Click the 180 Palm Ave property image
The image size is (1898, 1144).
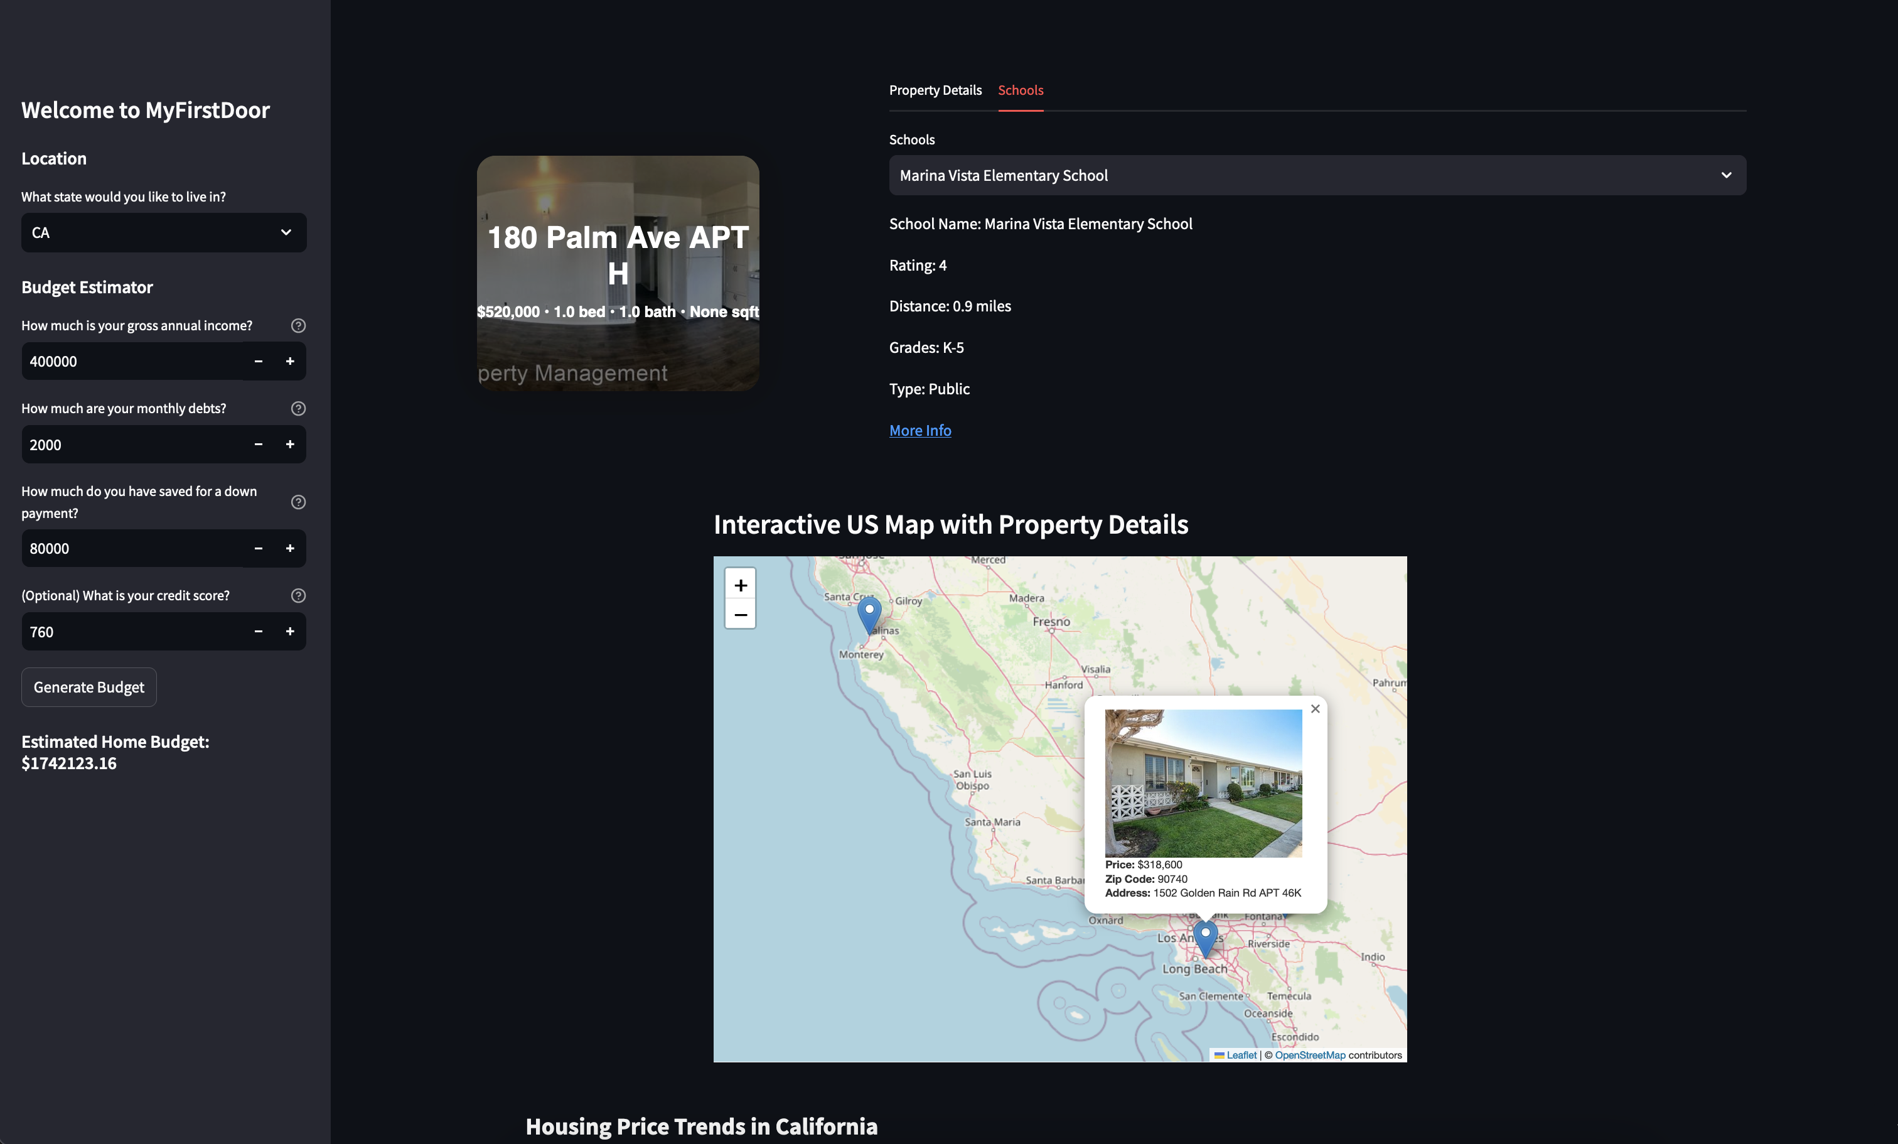click(x=618, y=274)
